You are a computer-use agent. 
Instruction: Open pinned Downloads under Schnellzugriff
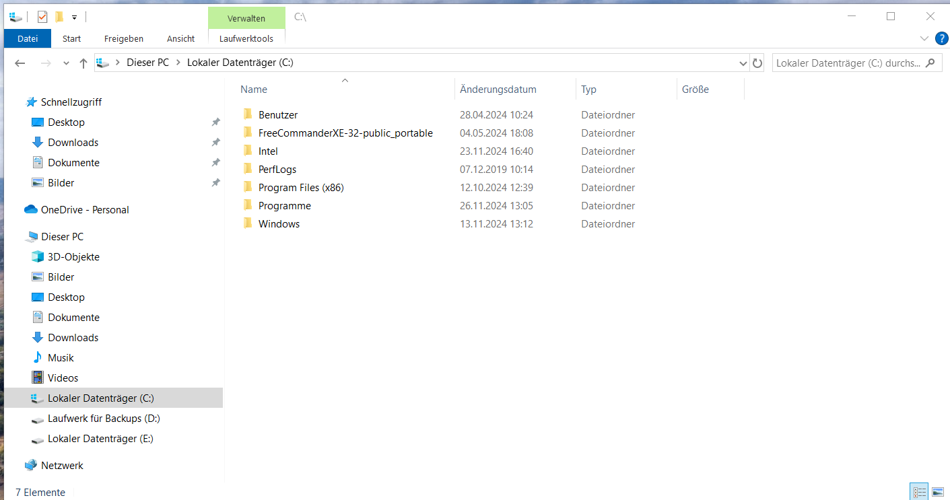[73, 143]
